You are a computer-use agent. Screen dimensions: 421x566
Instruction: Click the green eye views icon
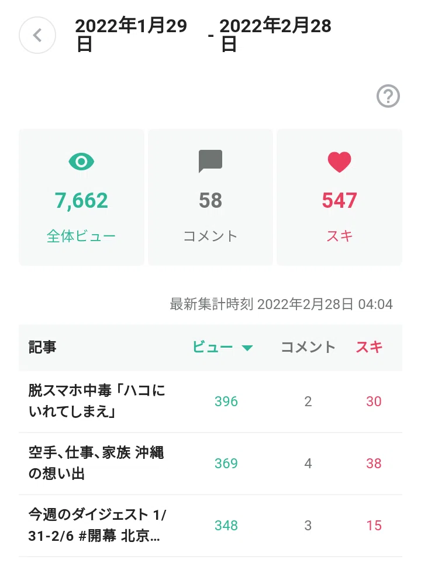click(81, 162)
